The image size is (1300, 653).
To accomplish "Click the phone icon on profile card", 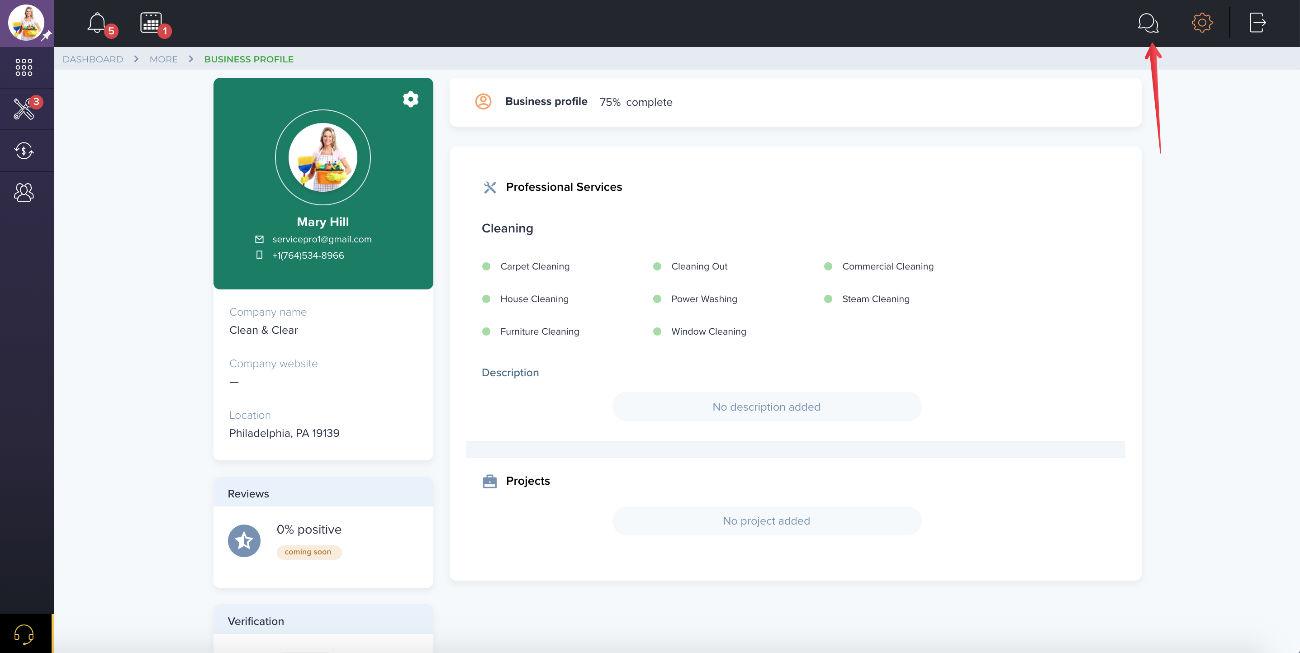I will tap(259, 255).
